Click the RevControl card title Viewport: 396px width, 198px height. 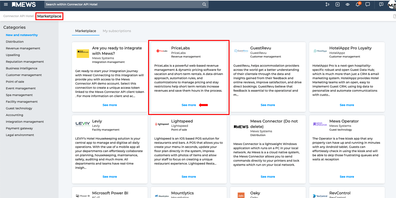[x=340, y=193]
